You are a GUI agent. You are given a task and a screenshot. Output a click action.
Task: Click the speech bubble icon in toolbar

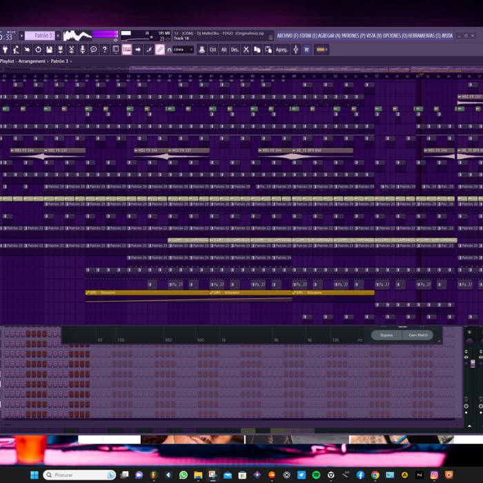[x=93, y=50]
